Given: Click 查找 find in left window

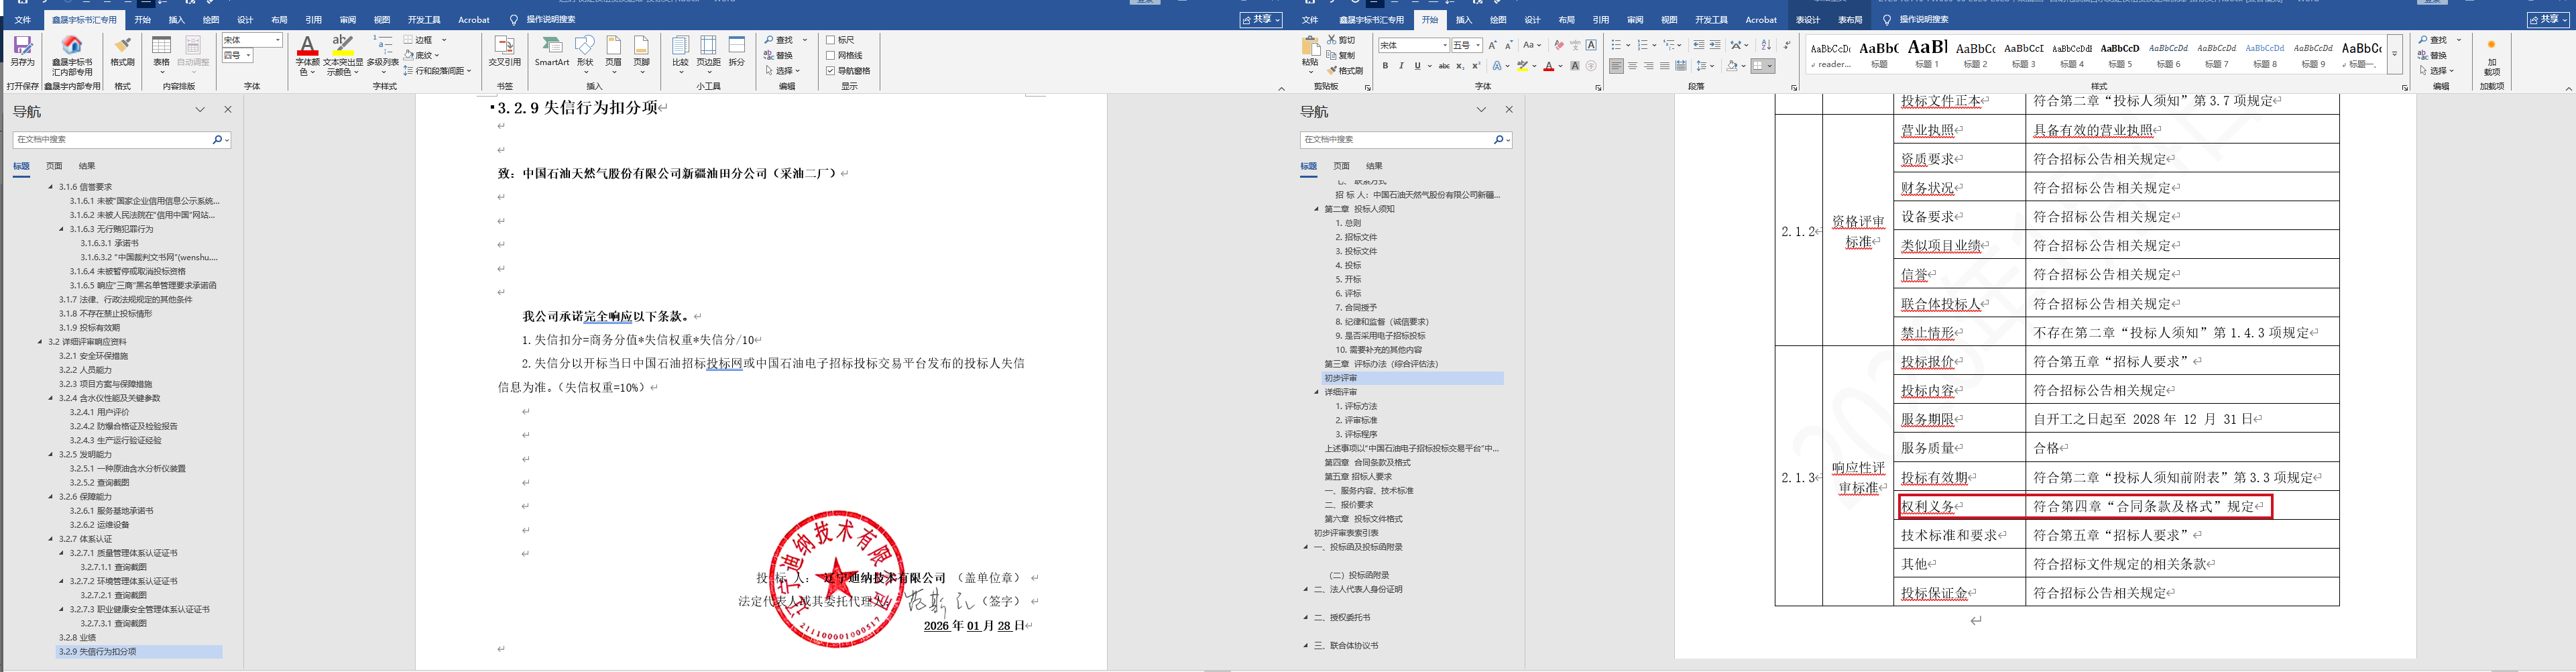Looking at the screenshot, I should (x=779, y=40).
